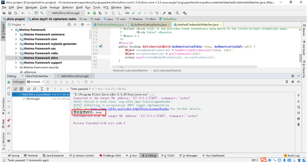Switch to Debugger tab in Debug panel
This screenshot has height=162, width=307.
(x=19, y=82)
